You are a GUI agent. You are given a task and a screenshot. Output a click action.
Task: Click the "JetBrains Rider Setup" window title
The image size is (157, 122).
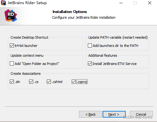click(27, 3)
